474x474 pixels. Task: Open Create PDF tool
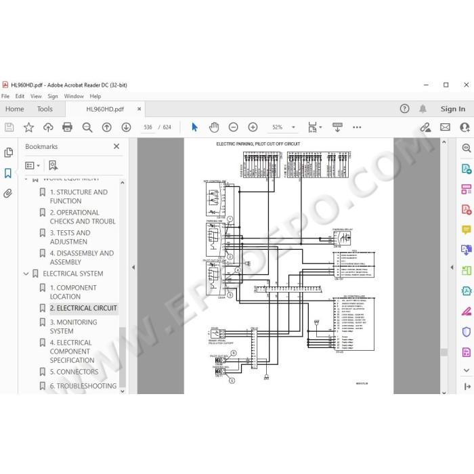pos(466,209)
